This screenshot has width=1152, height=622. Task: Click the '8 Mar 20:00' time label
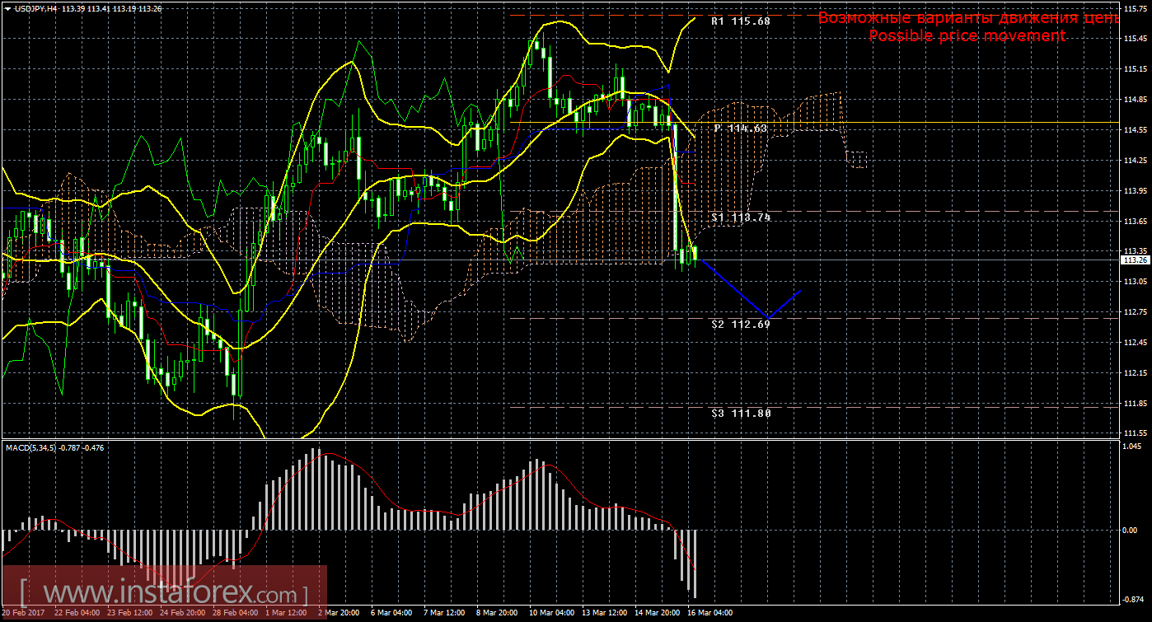click(x=496, y=613)
